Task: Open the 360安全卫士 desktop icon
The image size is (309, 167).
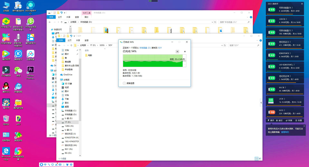Action: click(6, 23)
